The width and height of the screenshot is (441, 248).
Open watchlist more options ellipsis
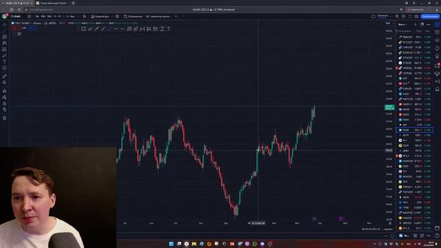429,25
